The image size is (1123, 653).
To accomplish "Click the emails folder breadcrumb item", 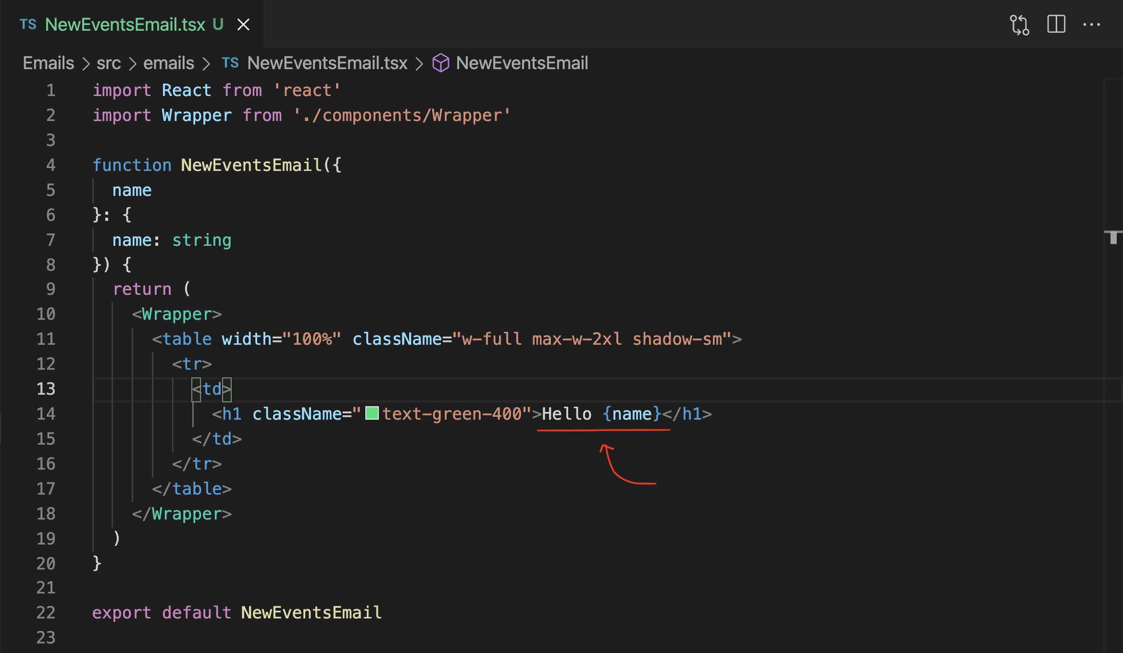I will pos(168,63).
